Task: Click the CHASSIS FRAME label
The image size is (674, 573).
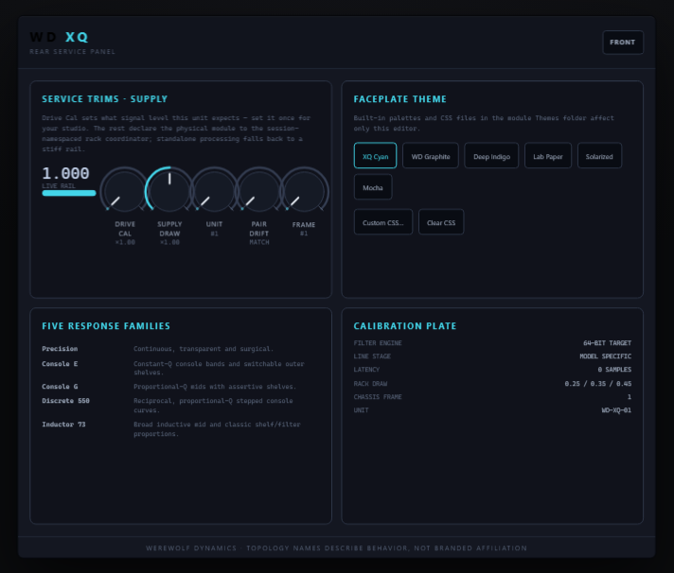Action: pyautogui.click(x=378, y=397)
